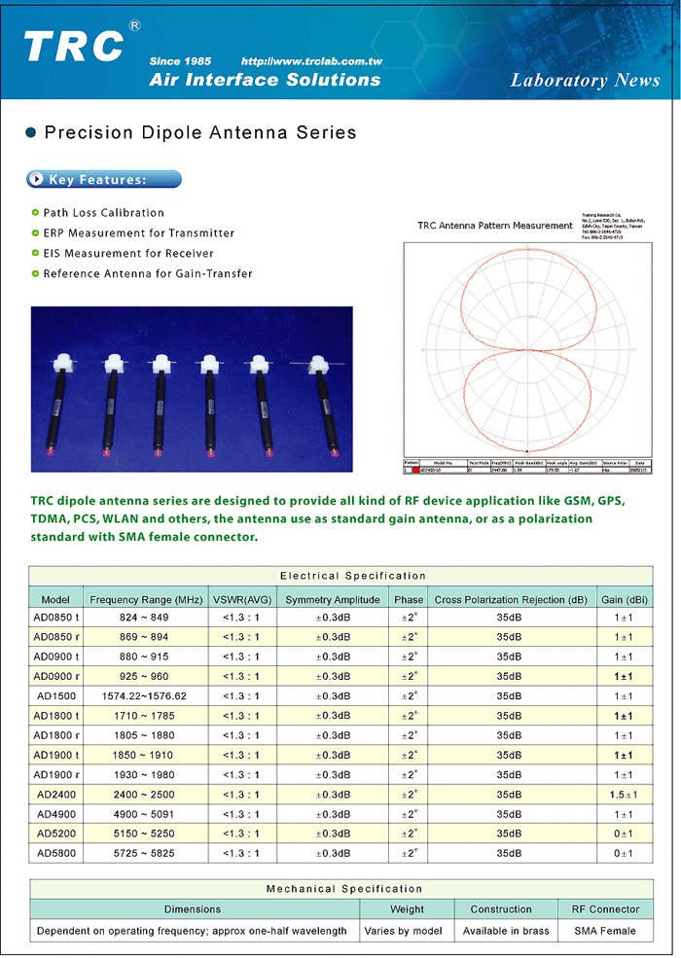Open the http://www.trclab.com.tw link
The image size is (681, 958).
tap(311, 61)
